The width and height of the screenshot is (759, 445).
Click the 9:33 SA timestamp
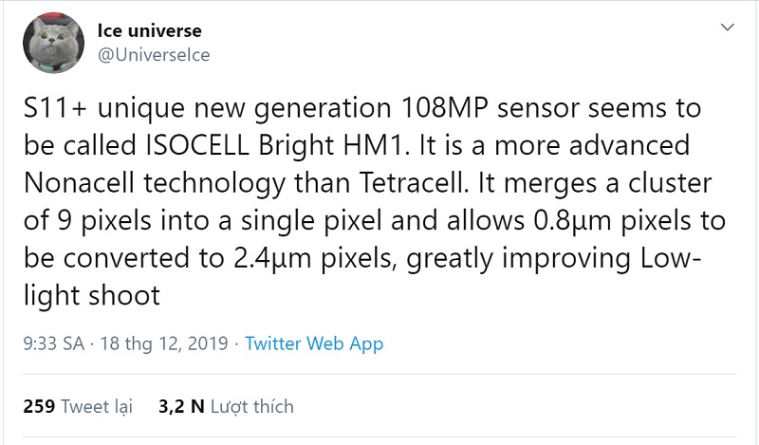click(x=53, y=343)
